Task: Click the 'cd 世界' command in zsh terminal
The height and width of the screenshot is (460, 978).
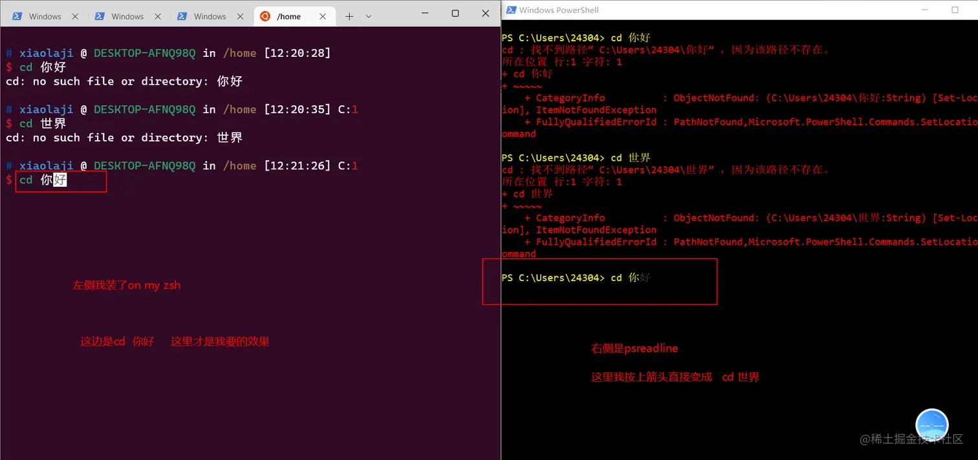Action: point(43,123)
